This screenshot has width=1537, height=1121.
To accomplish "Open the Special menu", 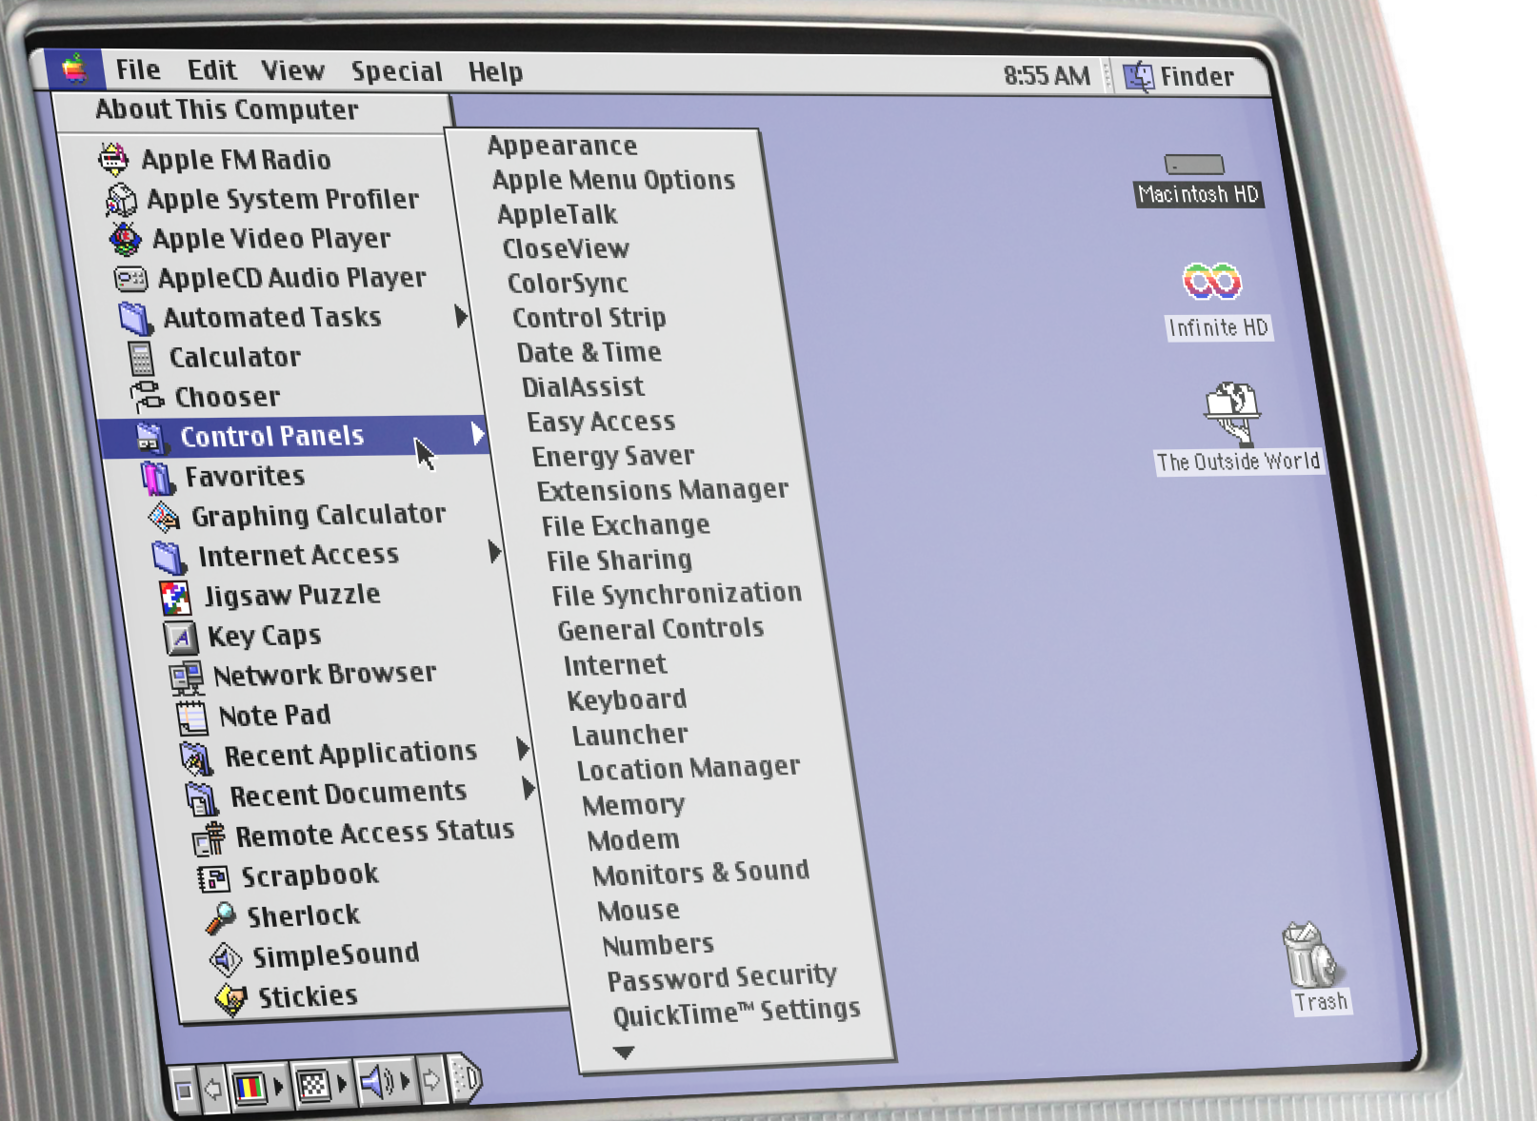I will tap(397, 71).
